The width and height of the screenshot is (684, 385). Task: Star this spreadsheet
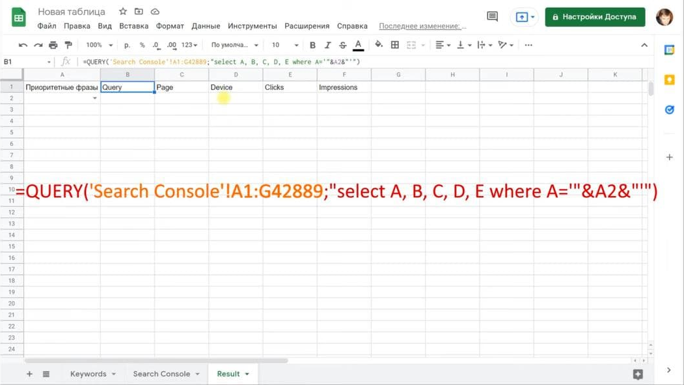coord(122,12)
